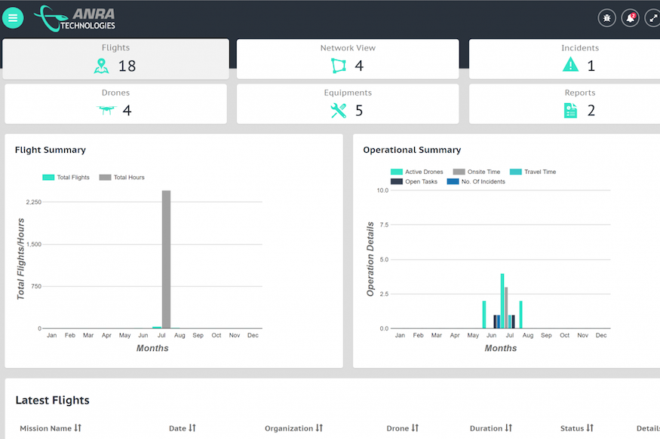Screen dimensions: 660x439
Task: Sort flights by the Date column
Action: tap(192, 428)
